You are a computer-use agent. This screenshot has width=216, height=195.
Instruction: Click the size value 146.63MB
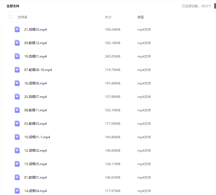(112, 178)
